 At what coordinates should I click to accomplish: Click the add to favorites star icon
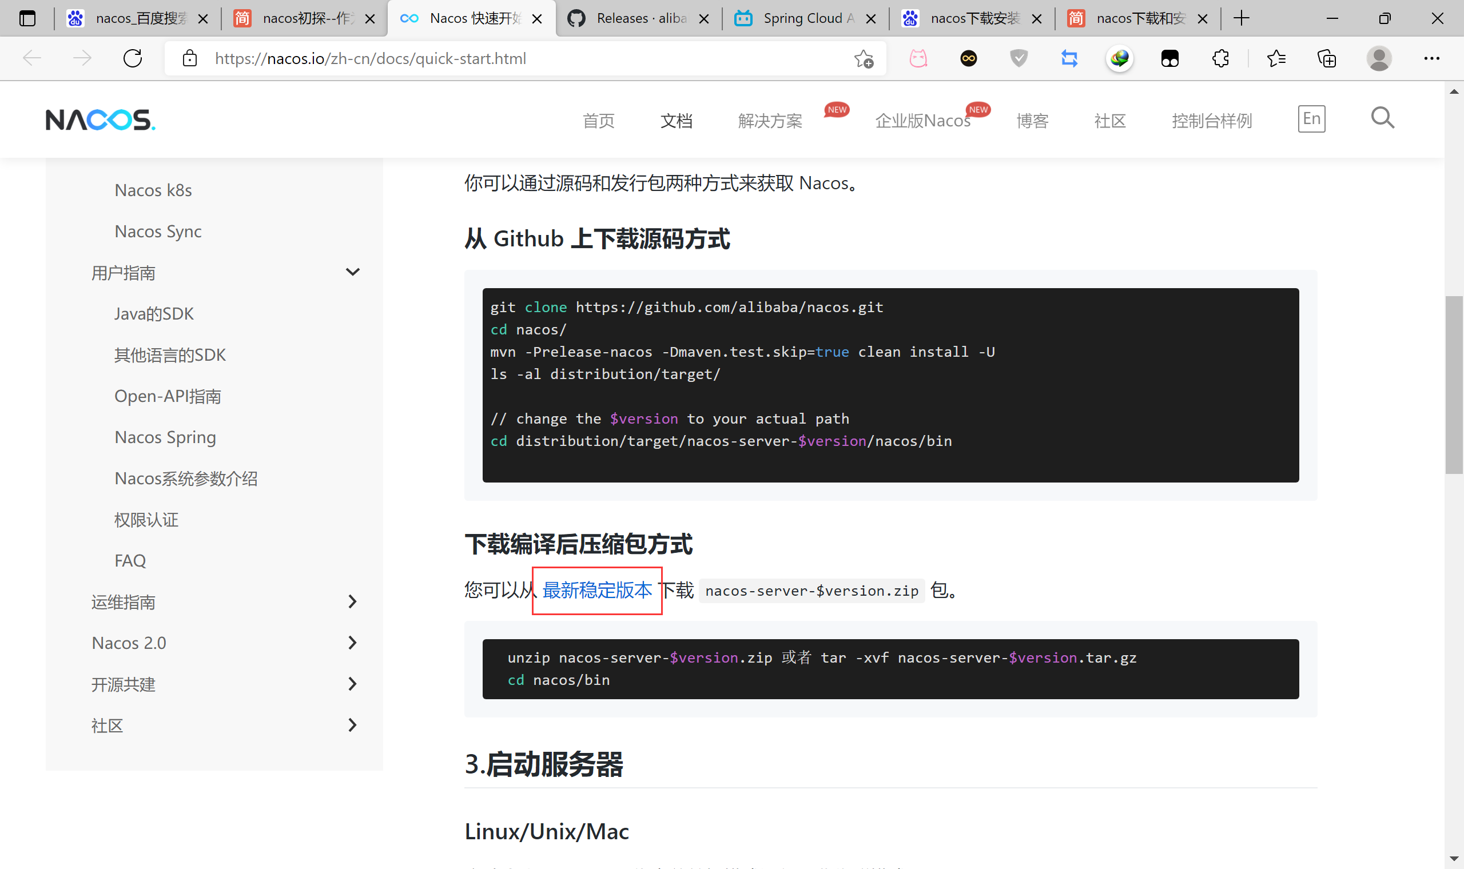click(x=863, y=58)
